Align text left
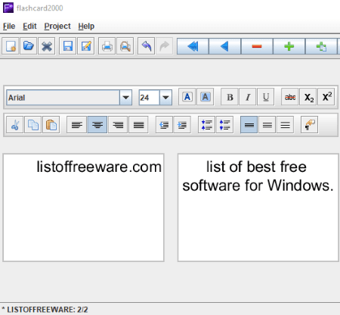340x315 pixels. pos(77,125)
